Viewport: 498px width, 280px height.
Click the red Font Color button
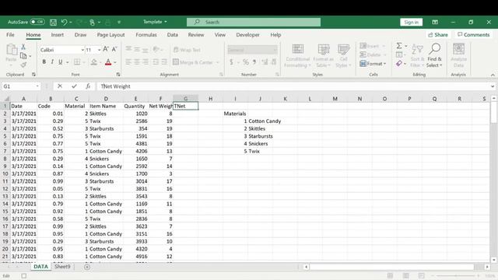(108, 62)
